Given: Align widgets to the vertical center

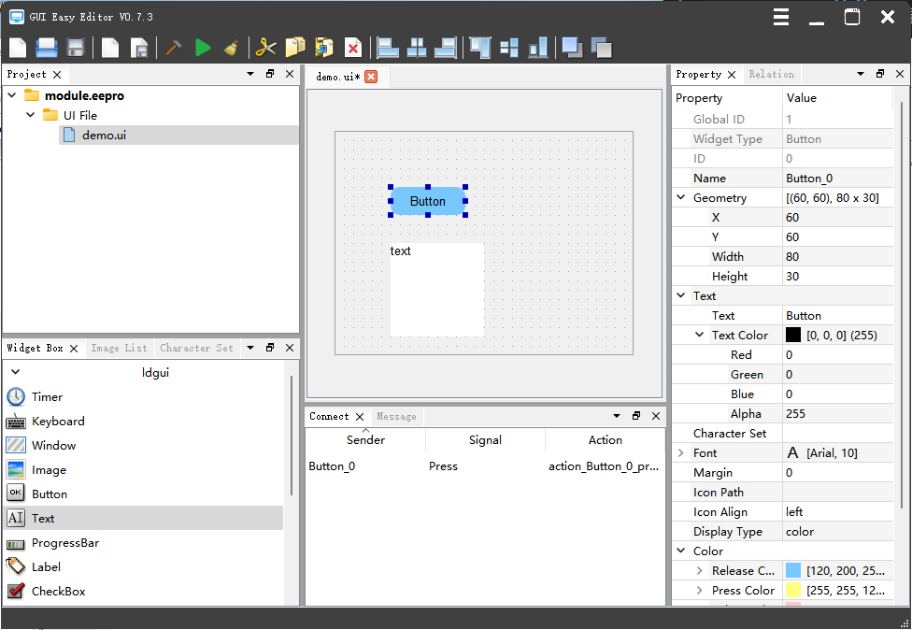Looking at the screenshot, I should [509, 48].
